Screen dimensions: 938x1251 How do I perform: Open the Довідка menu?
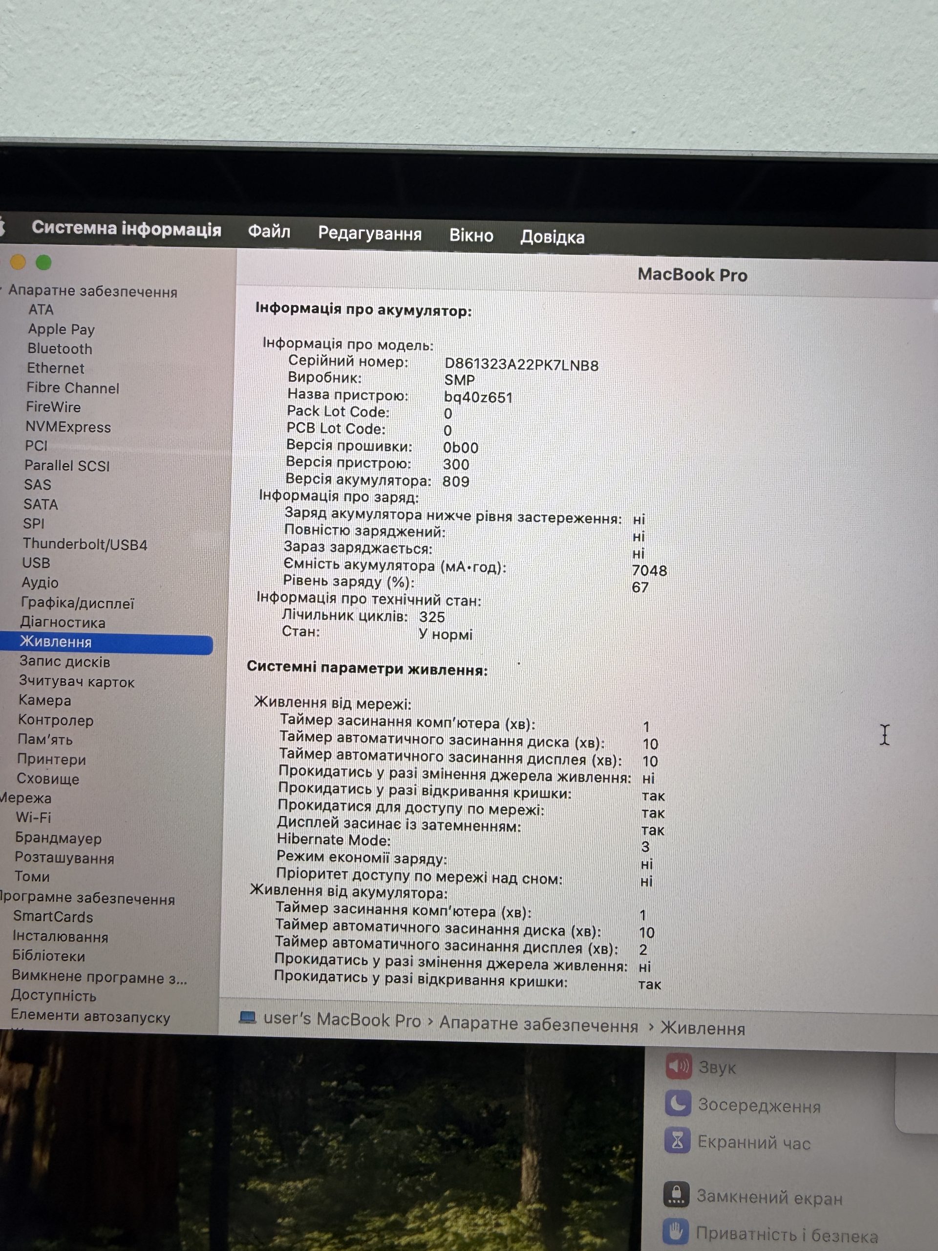(x=552, y=237)
